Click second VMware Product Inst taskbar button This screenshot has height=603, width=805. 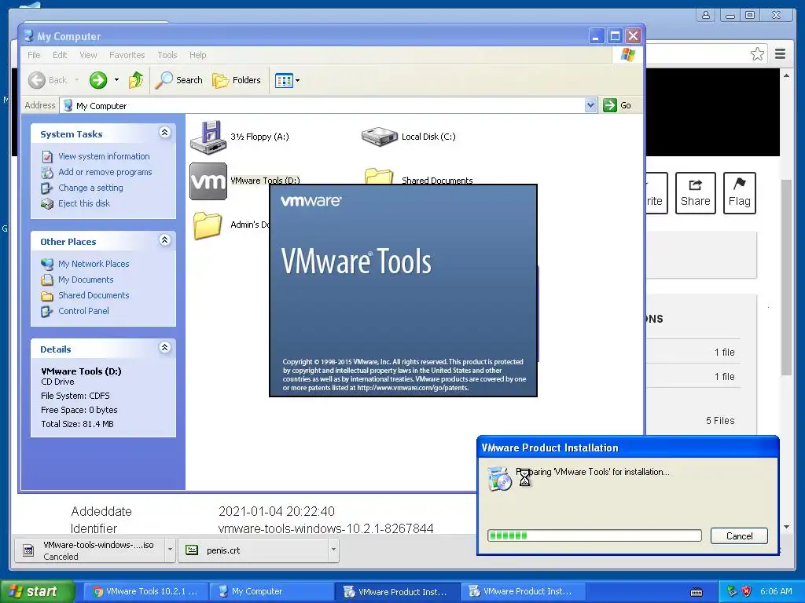pos(523,591)
